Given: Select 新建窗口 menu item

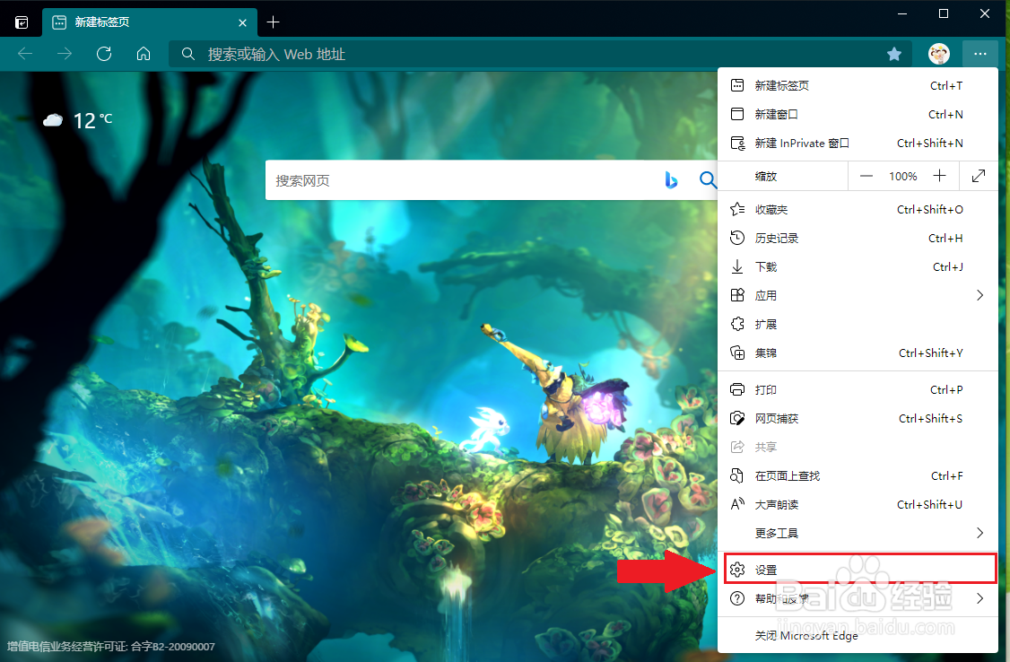Looking at the screenshot, I should coord(858,115).
